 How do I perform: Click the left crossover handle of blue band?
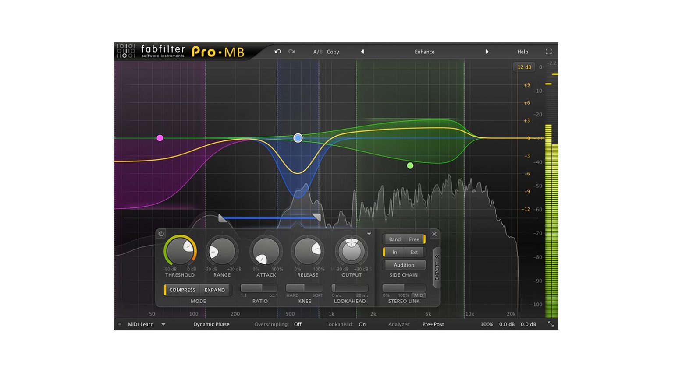222,218
